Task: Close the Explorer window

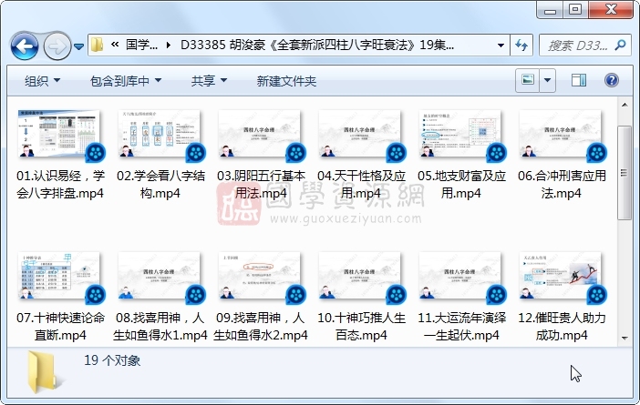Action: (611, 10)
